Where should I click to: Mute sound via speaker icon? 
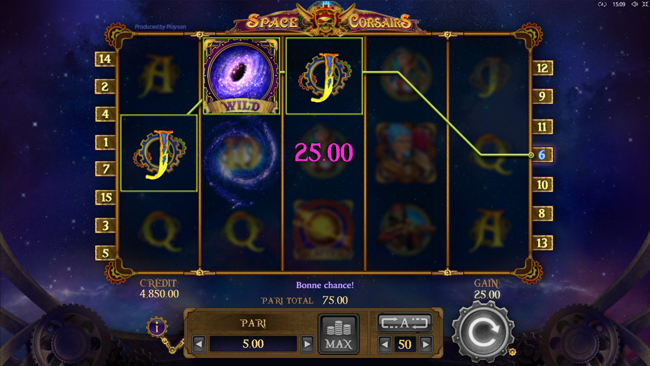click(x=635, y=4)
